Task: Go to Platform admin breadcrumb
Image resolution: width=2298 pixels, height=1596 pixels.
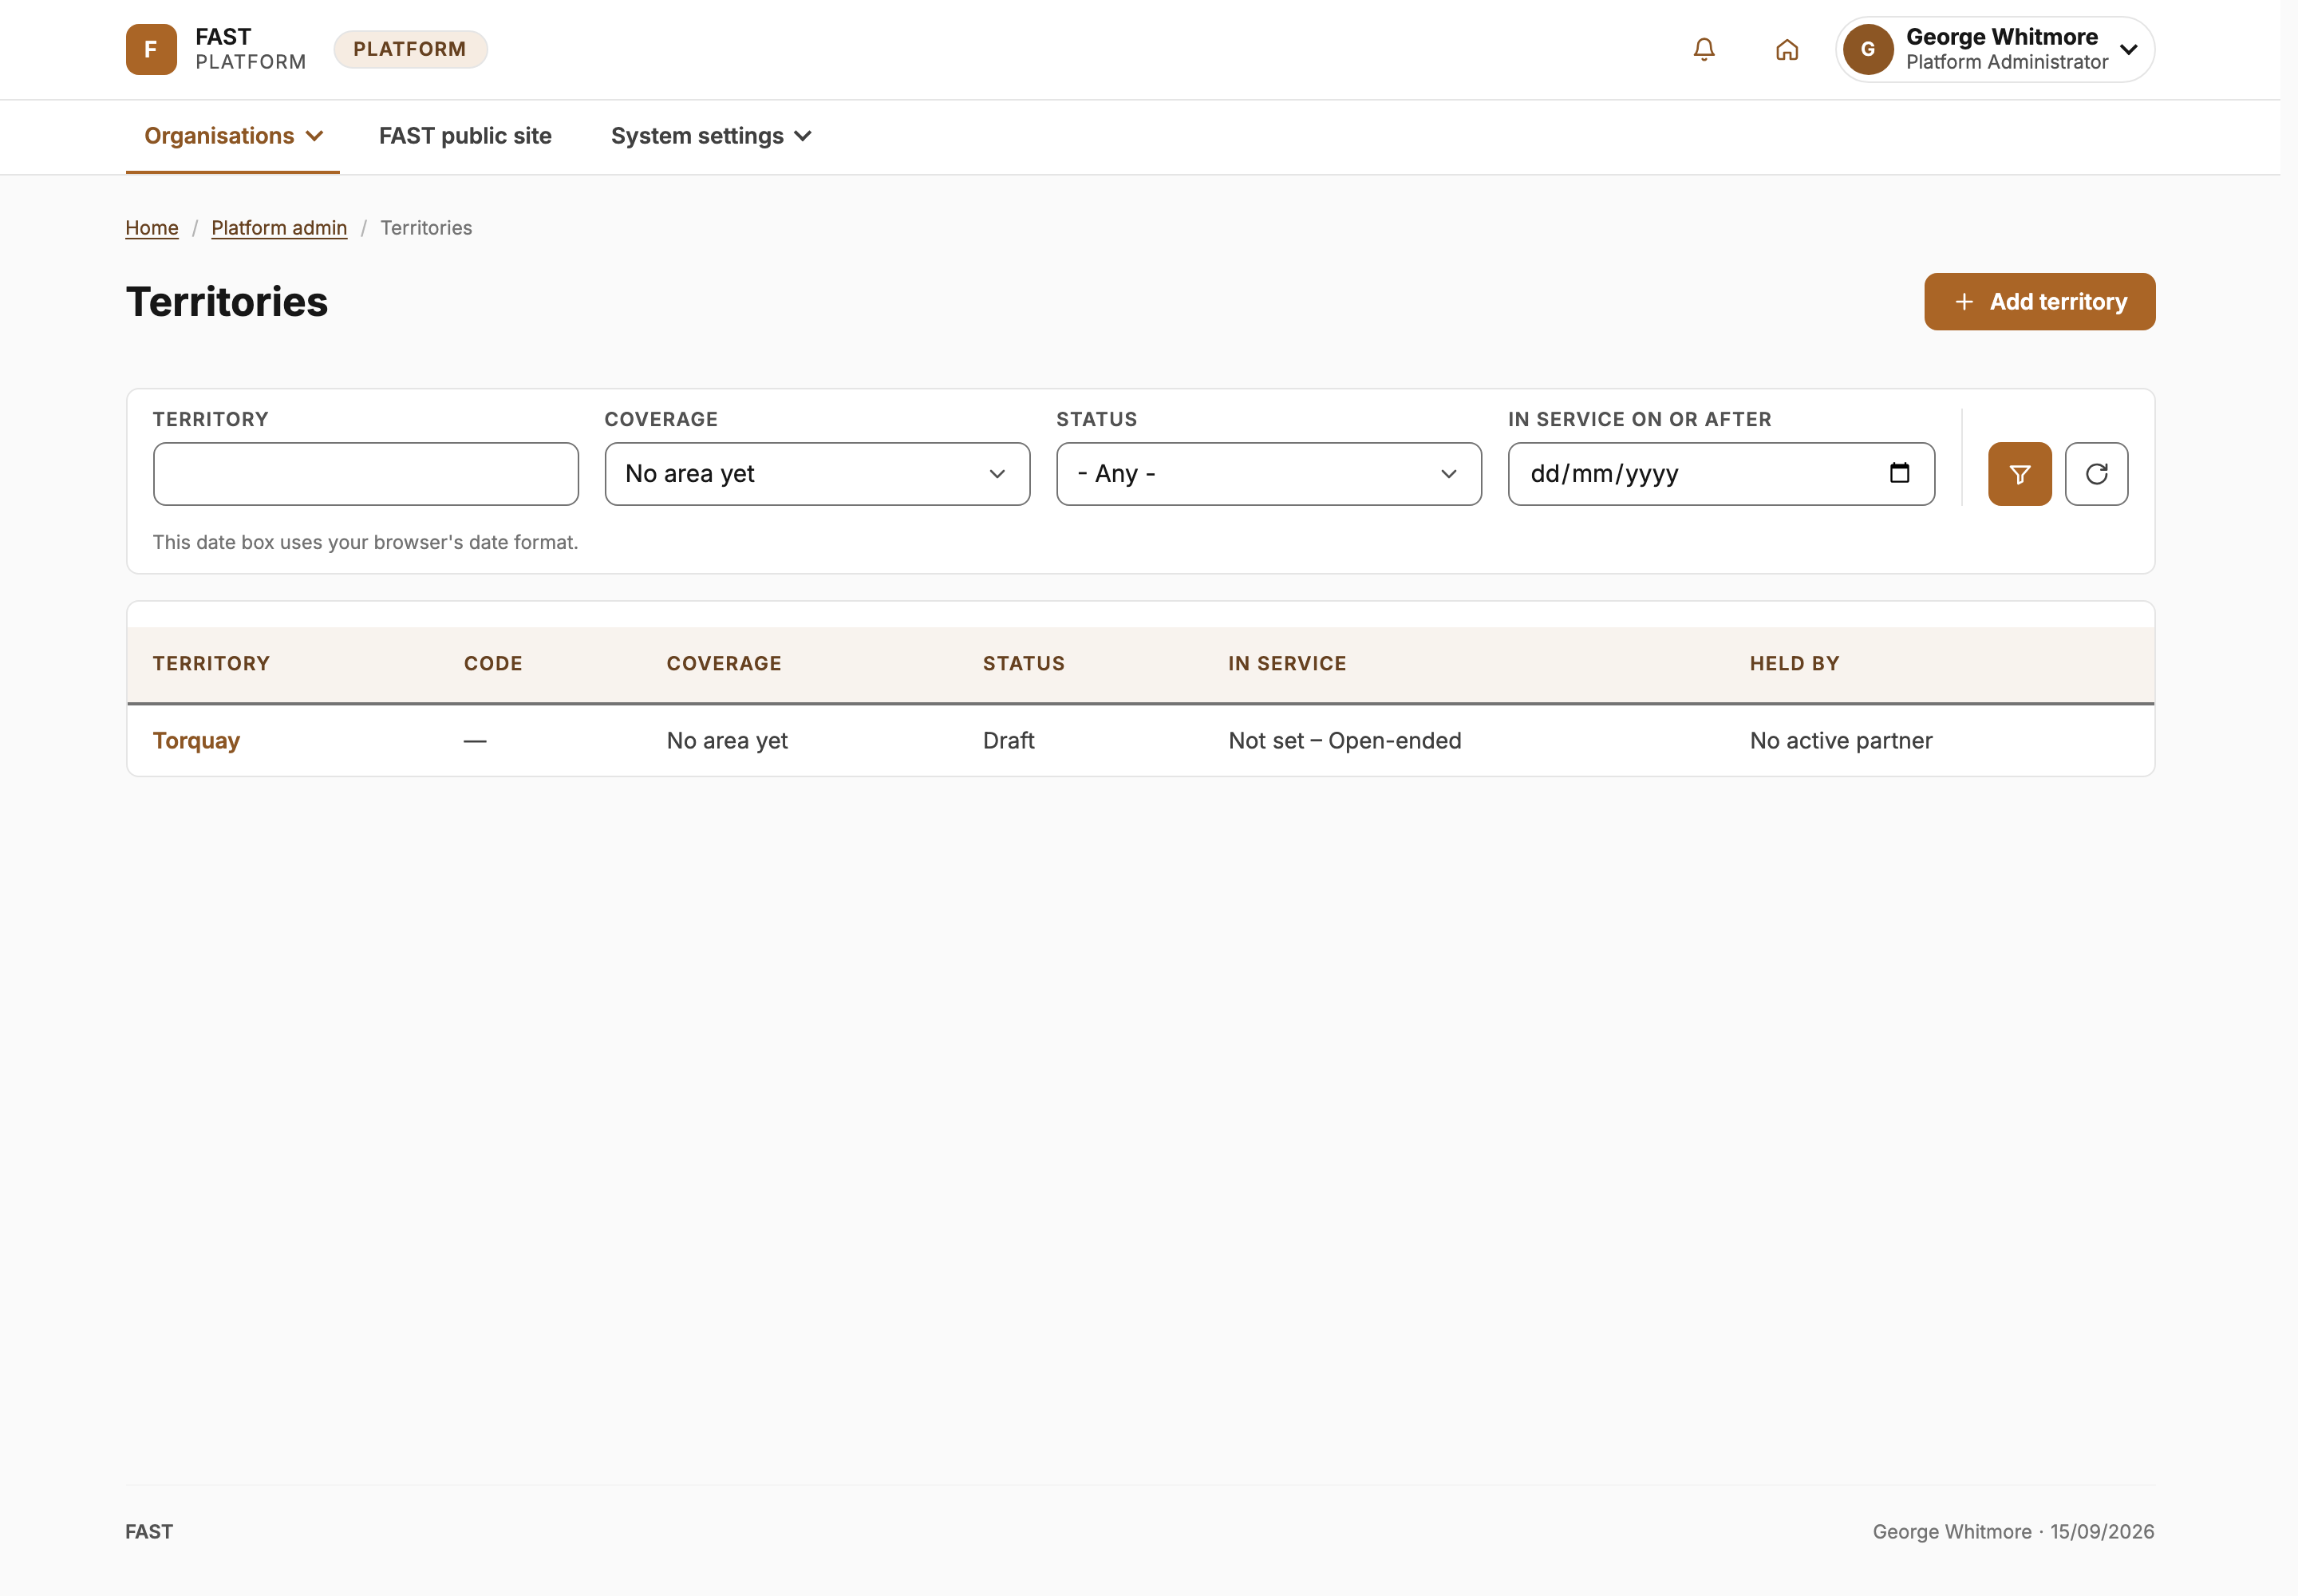Action: [x=279, y=228]
